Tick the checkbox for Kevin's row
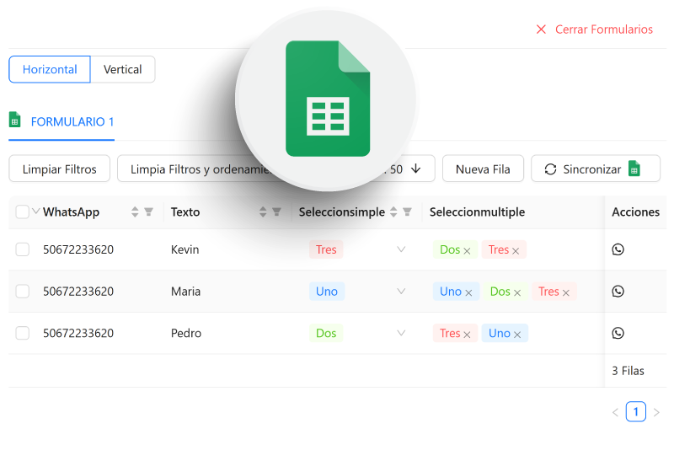This screenshot has height=450, width=674. (x=23, y=249)
